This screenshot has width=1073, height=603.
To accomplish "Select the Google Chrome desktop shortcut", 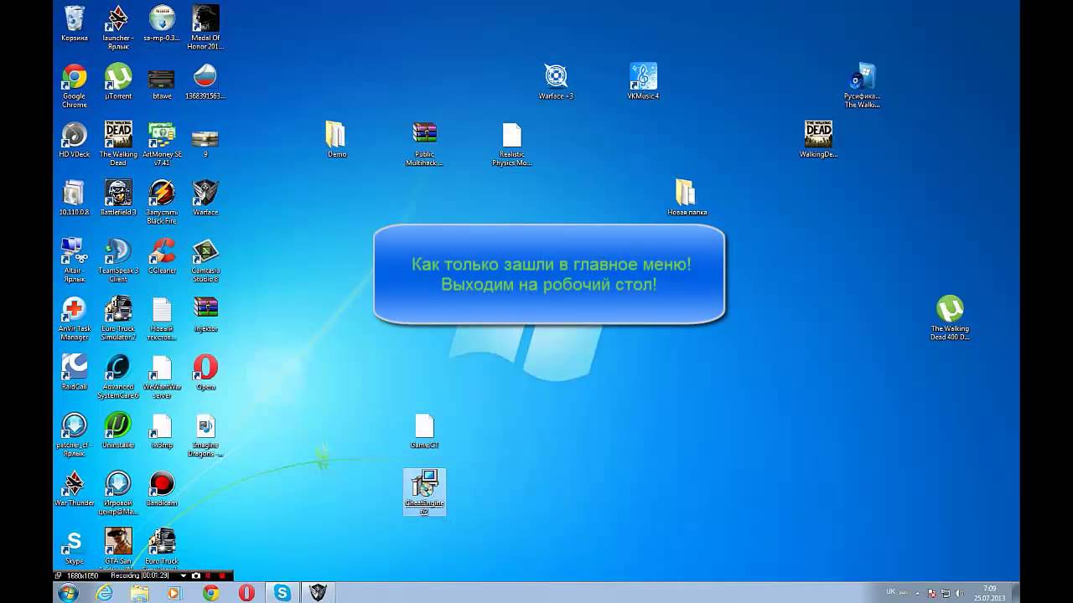I will [x=74, y=85].
